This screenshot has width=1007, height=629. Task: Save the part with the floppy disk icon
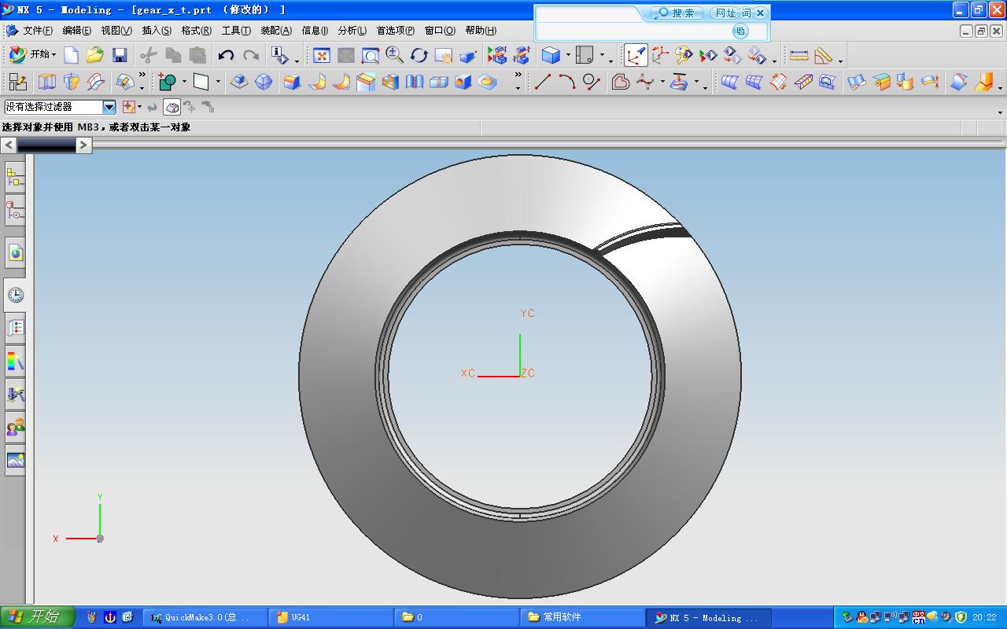pyautogui.click(x=120, y=55)
